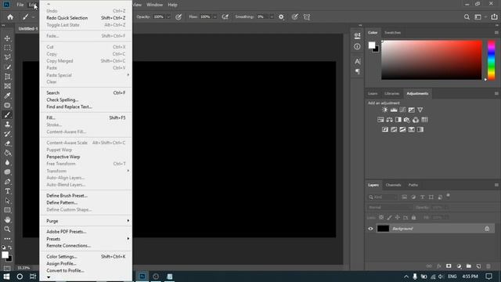Select the Brush tool in toolbar
The width and height of the screenshot is (501, 282).
tap(7, 115)
